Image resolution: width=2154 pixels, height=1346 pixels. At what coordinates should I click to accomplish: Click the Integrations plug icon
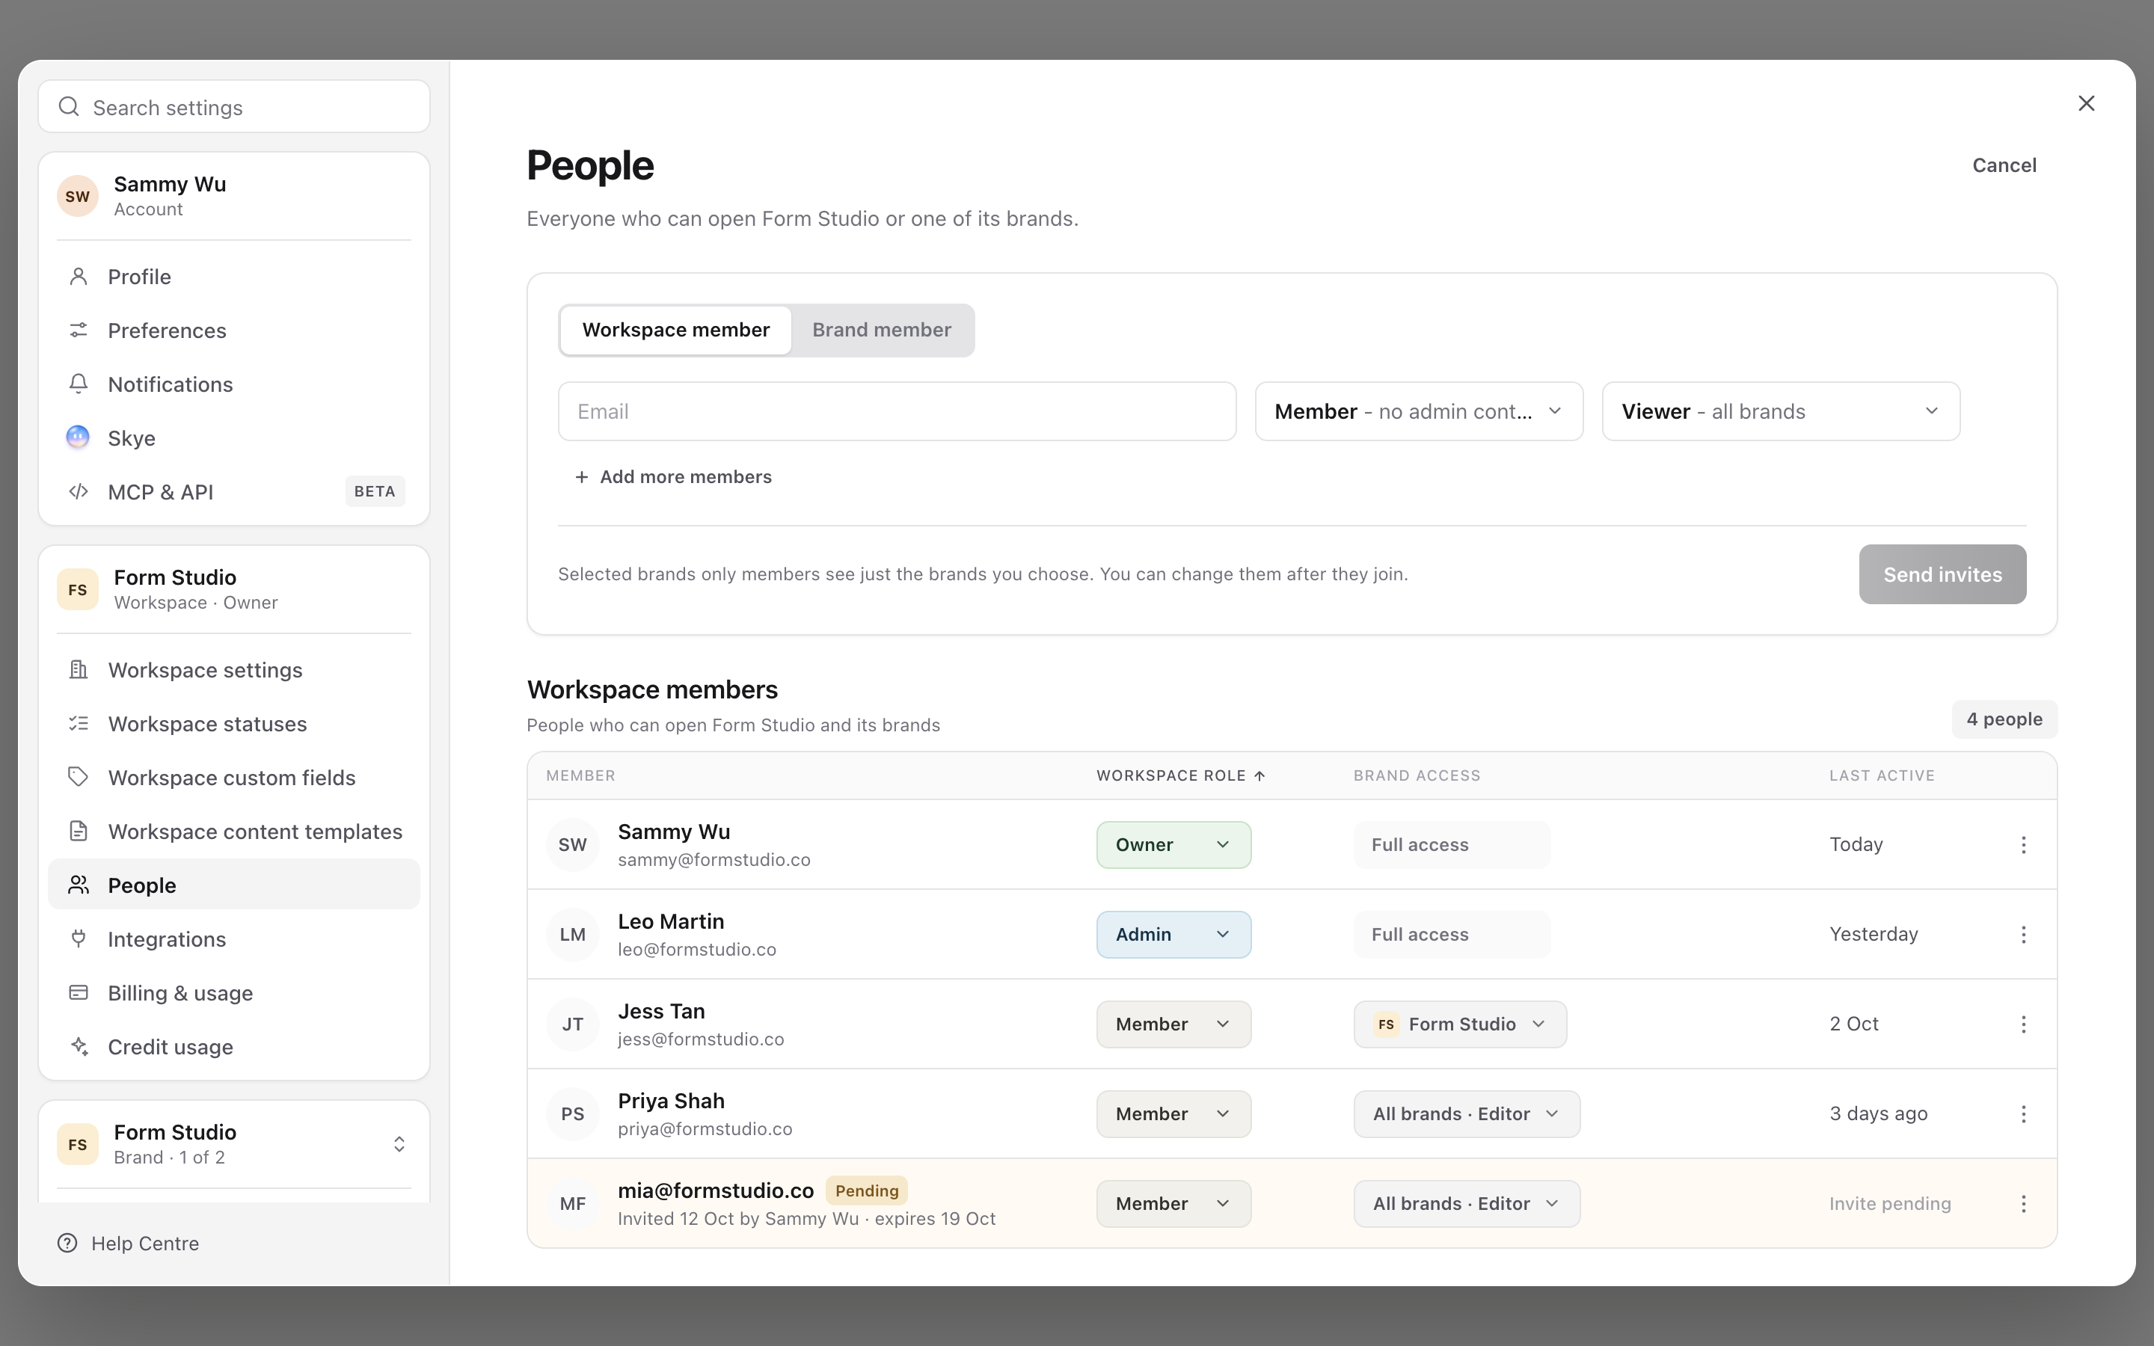click(x=79, y=938)
